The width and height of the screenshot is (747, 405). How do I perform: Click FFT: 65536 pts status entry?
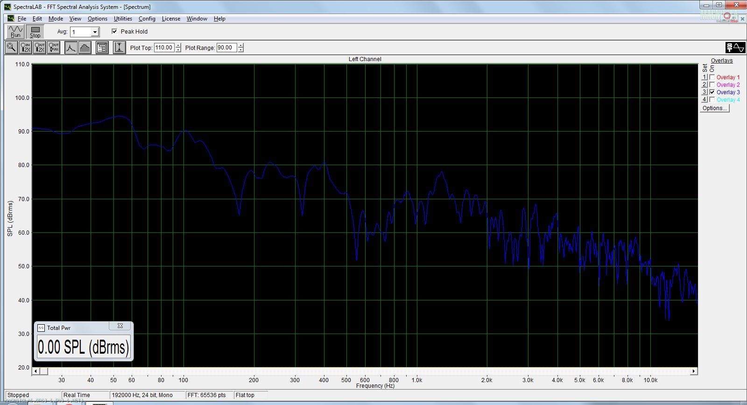pyautogui.click(x=209, y=395)
